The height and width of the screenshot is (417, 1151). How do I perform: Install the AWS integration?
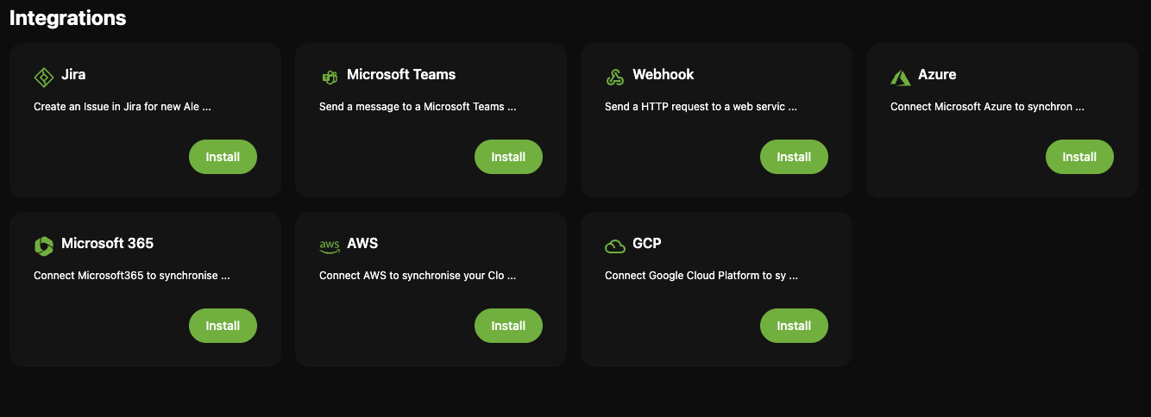508,326
